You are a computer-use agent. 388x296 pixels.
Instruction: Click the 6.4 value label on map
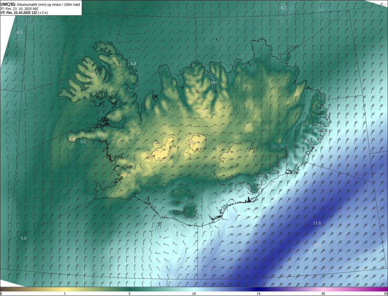pyautogui.click(x=214, y=82)
